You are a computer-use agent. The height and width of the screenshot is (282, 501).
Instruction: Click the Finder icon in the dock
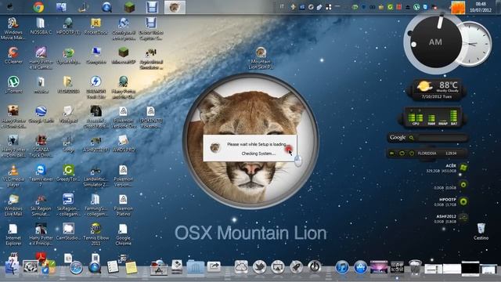coord(13,266)
